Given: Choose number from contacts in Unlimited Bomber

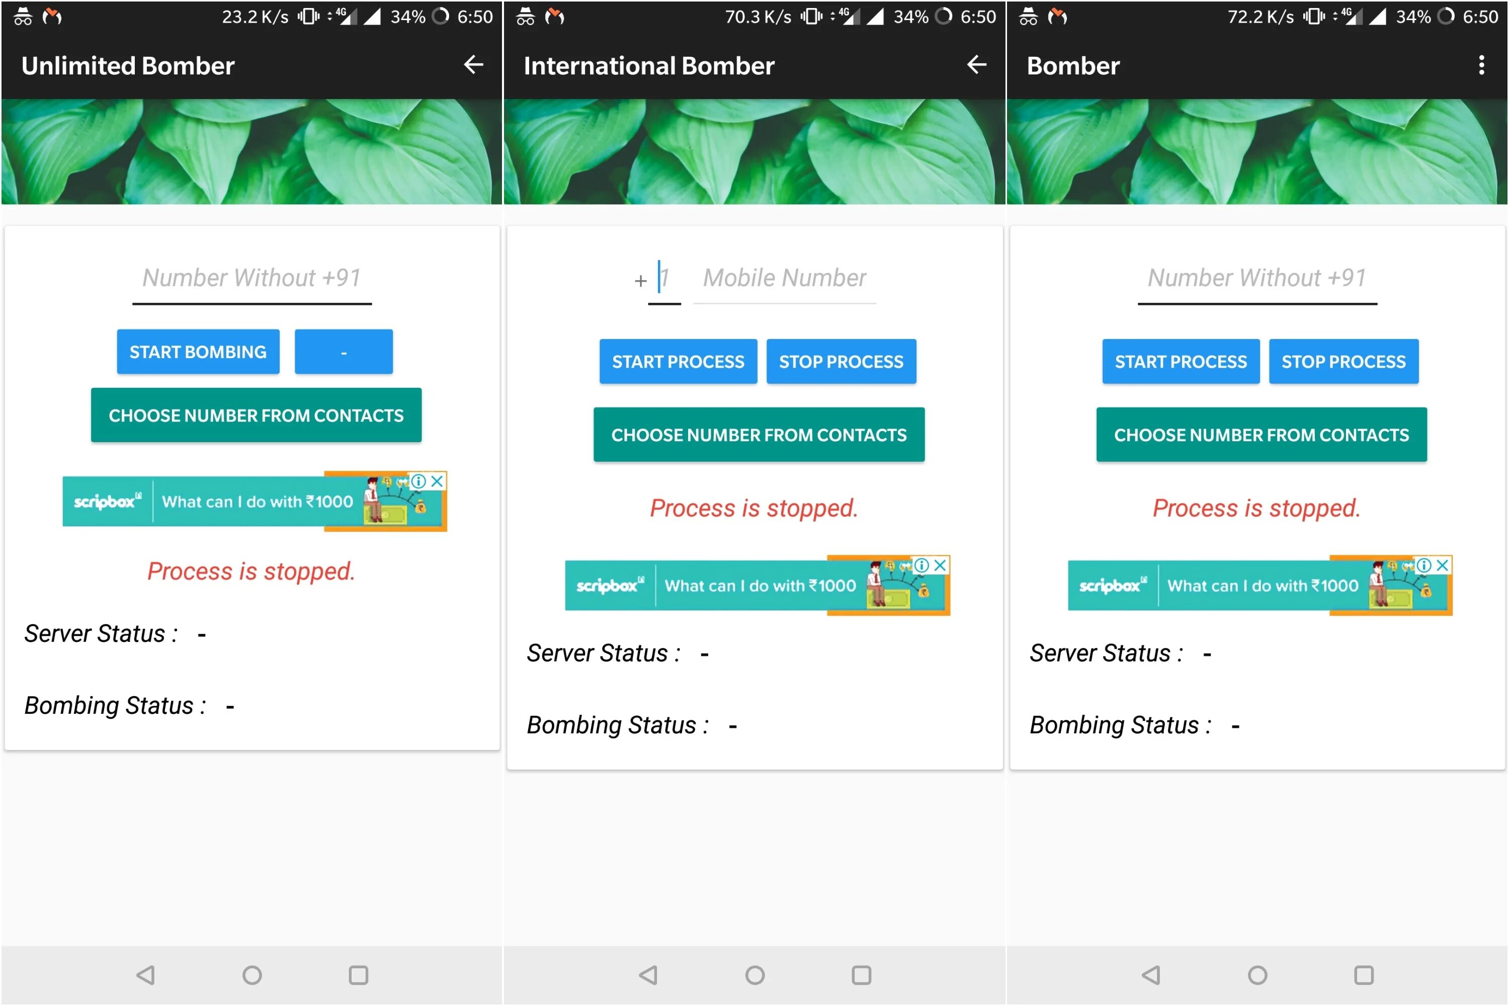Looking at the screenshot, I should click(256, 415).
